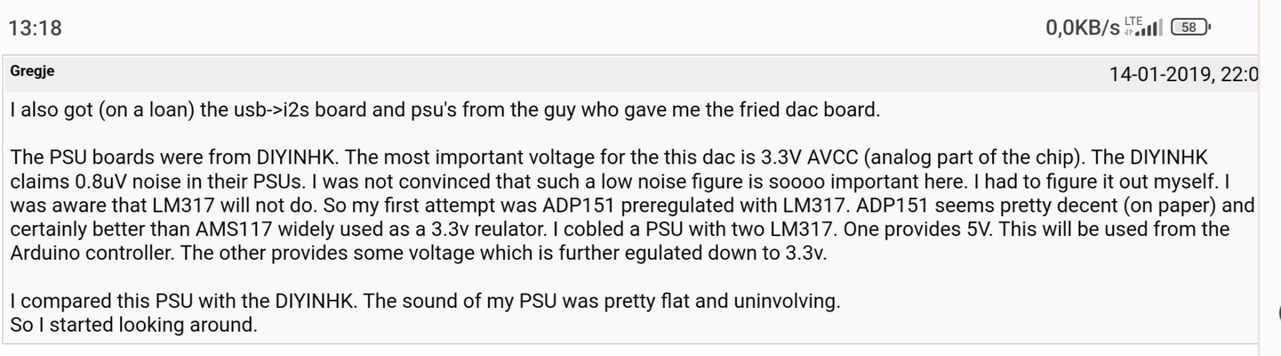Click the first paragraph about the usb->i2s board
Image resolution: width=1281 pixels, height=356 pixels.
pos(445,110)
